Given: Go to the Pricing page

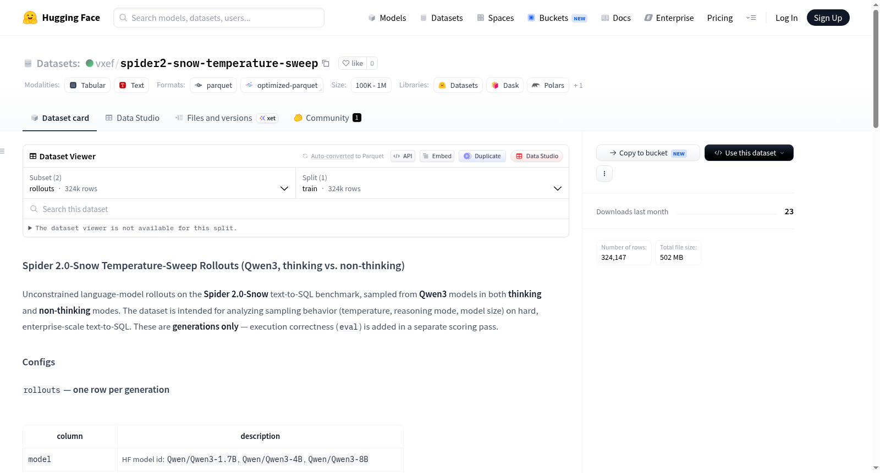Looking at the screenshot, I should click(x=720, y=18).
